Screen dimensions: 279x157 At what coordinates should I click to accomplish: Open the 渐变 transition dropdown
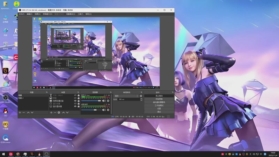pos(126,96)
